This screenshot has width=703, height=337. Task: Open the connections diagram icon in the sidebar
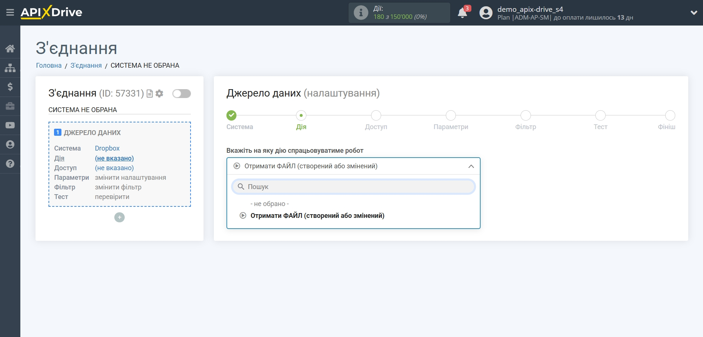(10, 67)
